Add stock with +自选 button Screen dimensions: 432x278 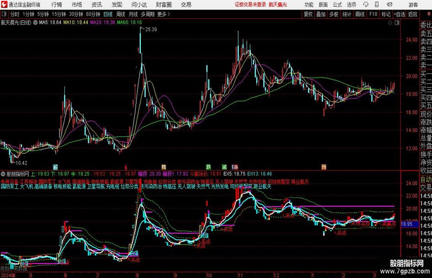(399, 14)
